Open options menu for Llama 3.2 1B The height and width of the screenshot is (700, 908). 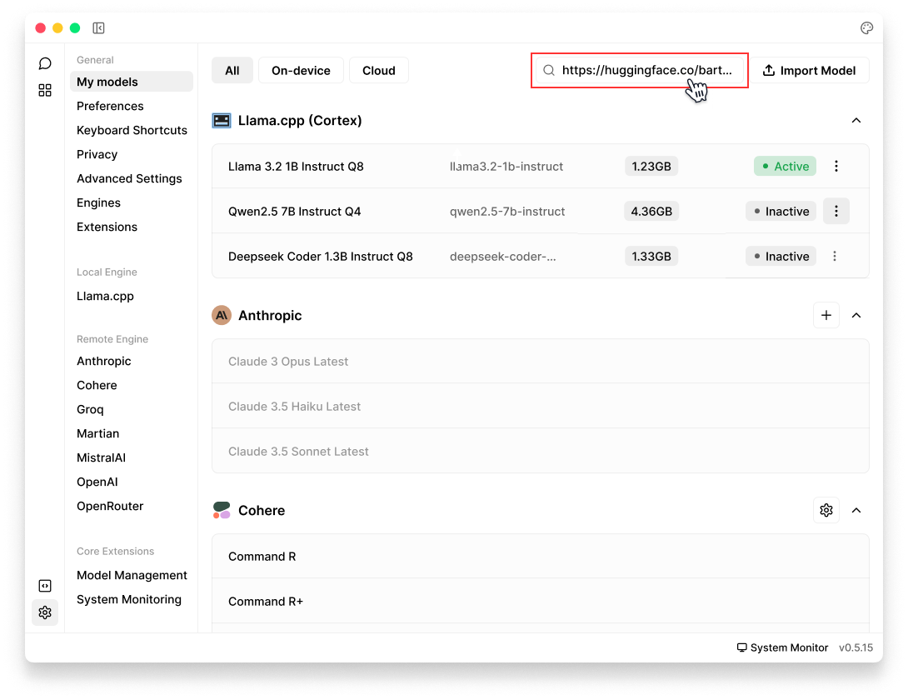coord(836,167)
